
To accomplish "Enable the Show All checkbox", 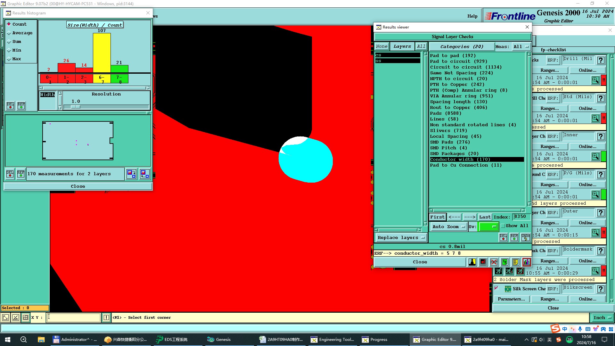I will coord(503,226).
